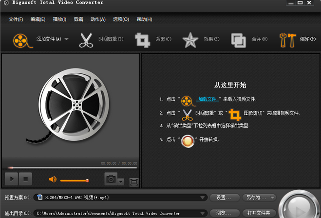Open the 剪辑 menu

pos(78,19)
